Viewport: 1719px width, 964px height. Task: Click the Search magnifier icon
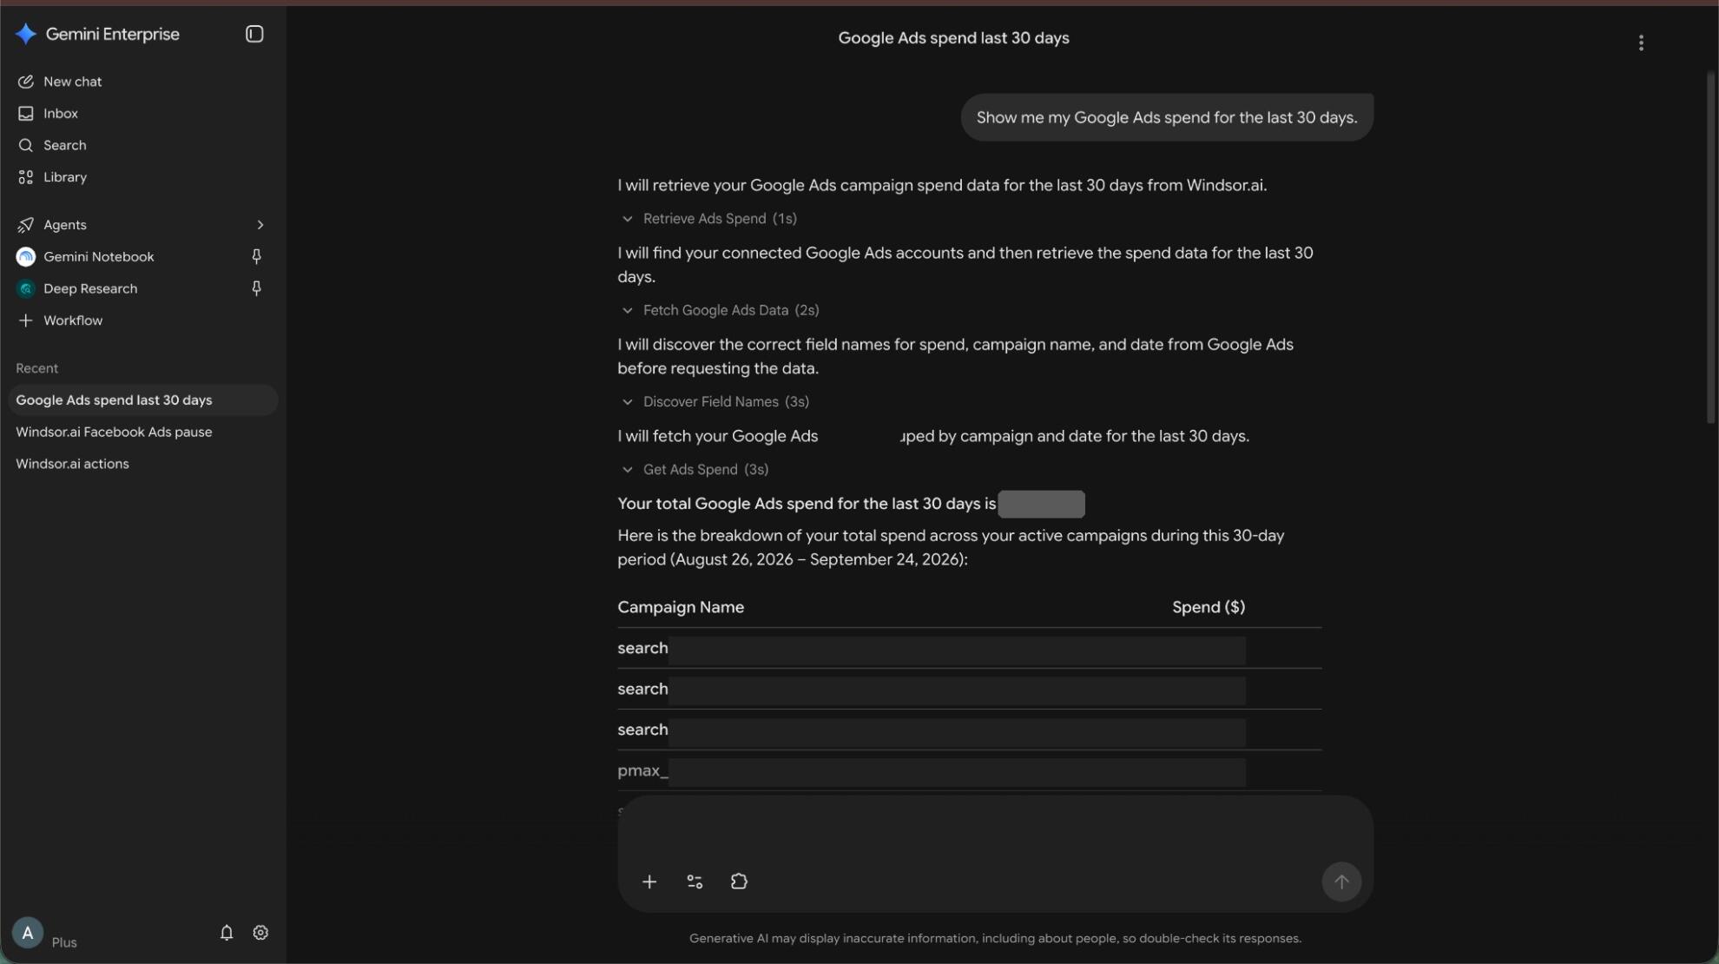point(26,145)
